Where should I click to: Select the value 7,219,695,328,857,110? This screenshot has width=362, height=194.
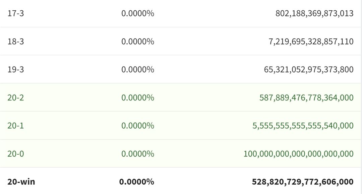click(x=311, y=41)
